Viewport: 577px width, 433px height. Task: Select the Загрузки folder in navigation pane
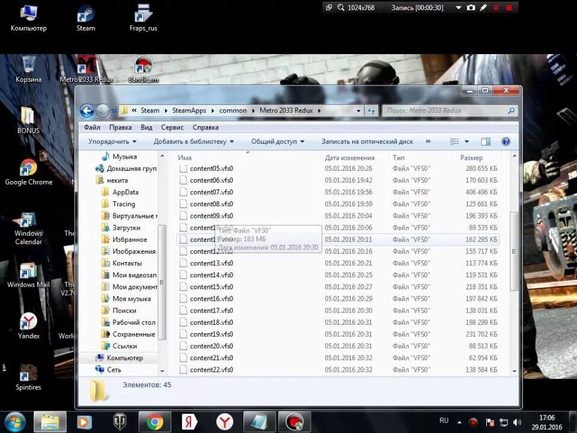tap(126, 227)
